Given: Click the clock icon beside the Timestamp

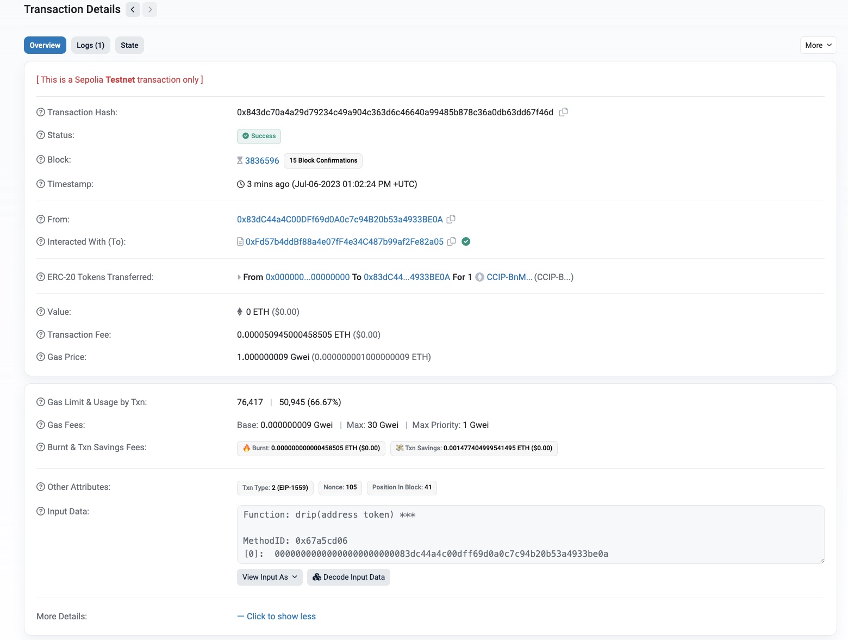Looking at the screenshot, I should [240, 184].
